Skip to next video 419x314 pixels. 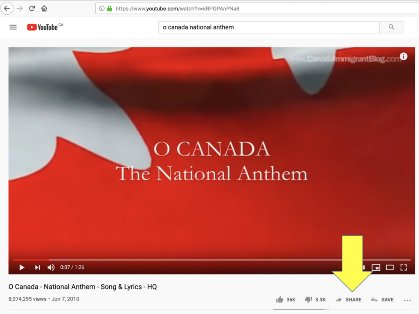tap(37, 267)
